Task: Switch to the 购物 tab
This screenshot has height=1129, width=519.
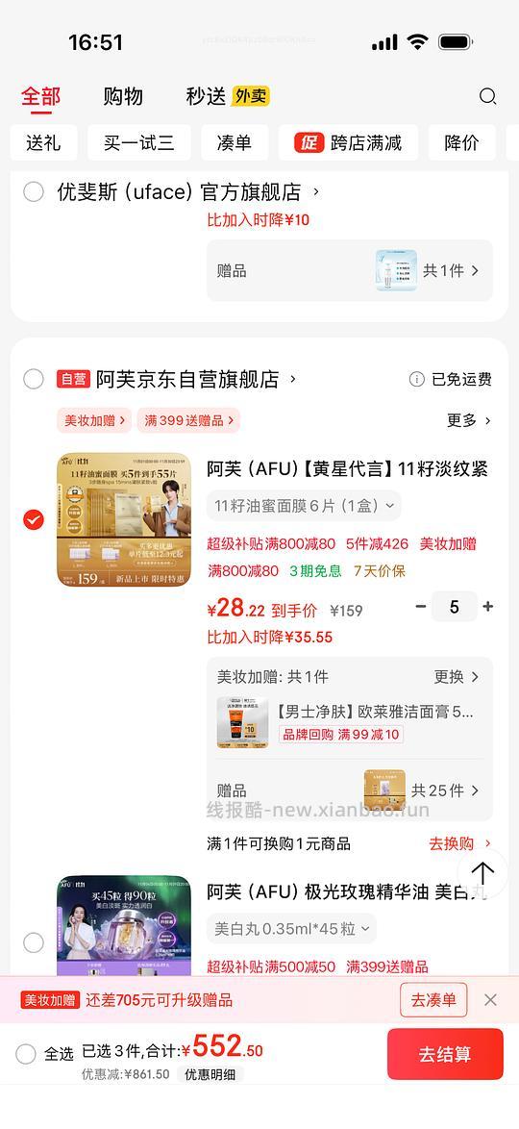Action: click(123, 96)
